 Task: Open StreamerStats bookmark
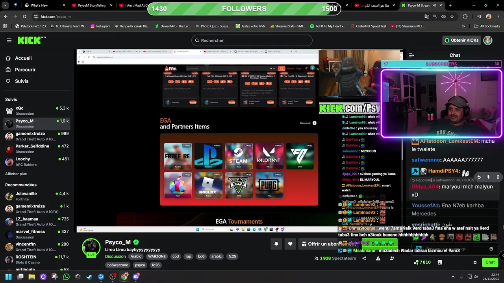(287, 26)
